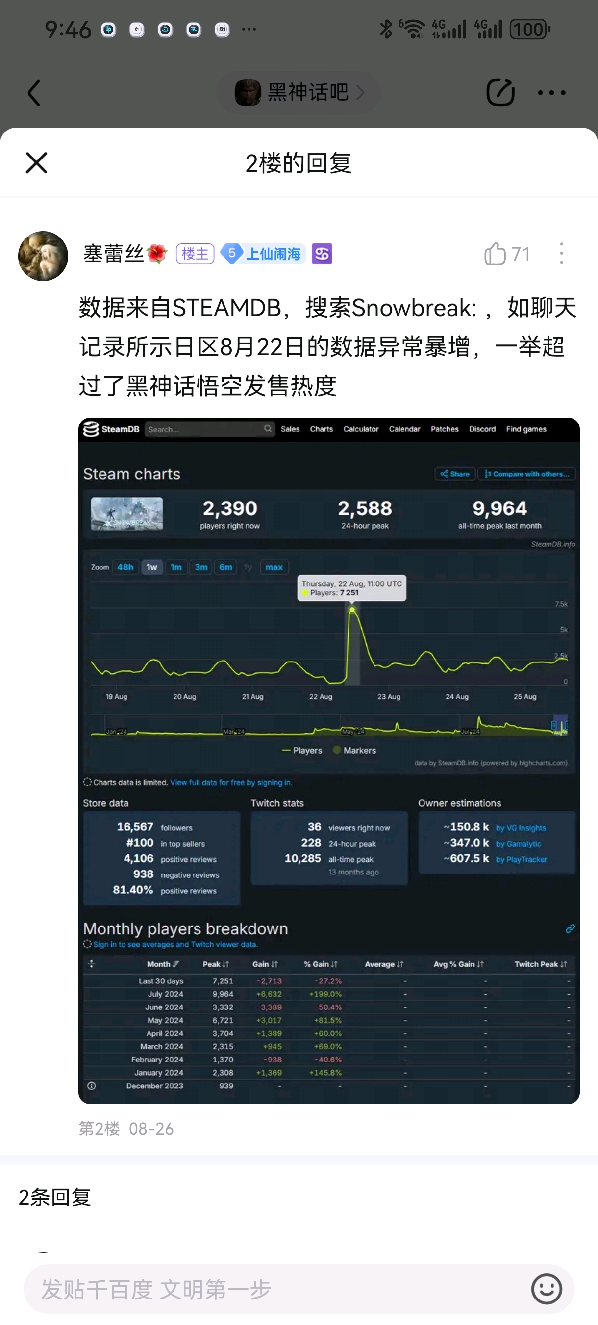Tap the 2条回复 heading

(x=54, y=1197)
